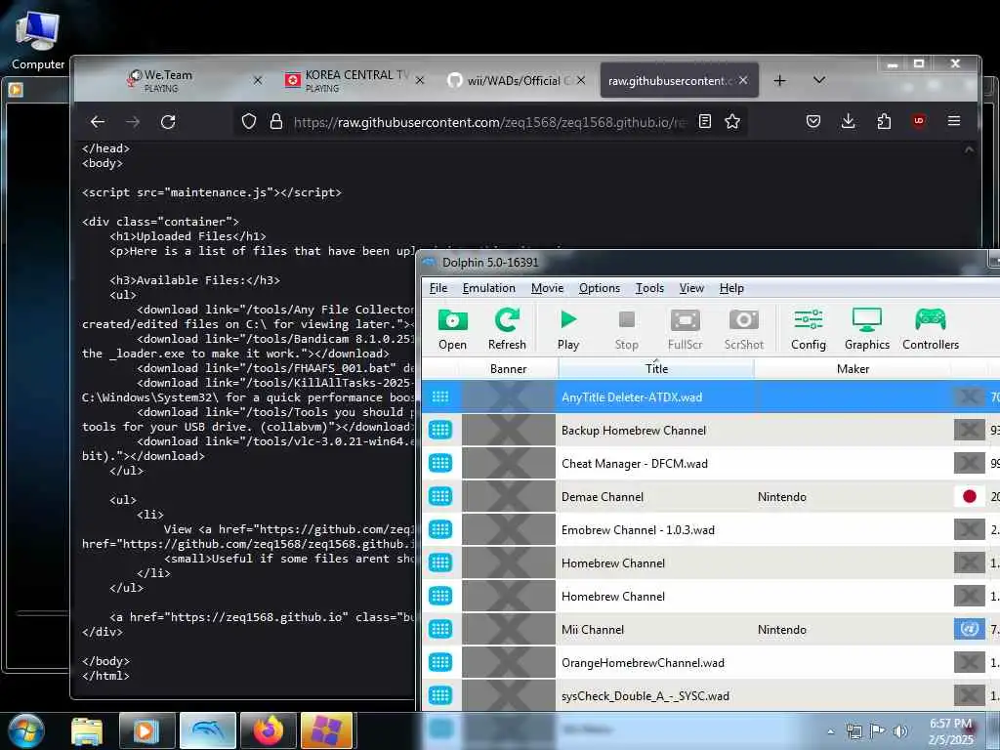Switch to Firefox via taskbar icon

pyautogui.click(x=268, y=730)
